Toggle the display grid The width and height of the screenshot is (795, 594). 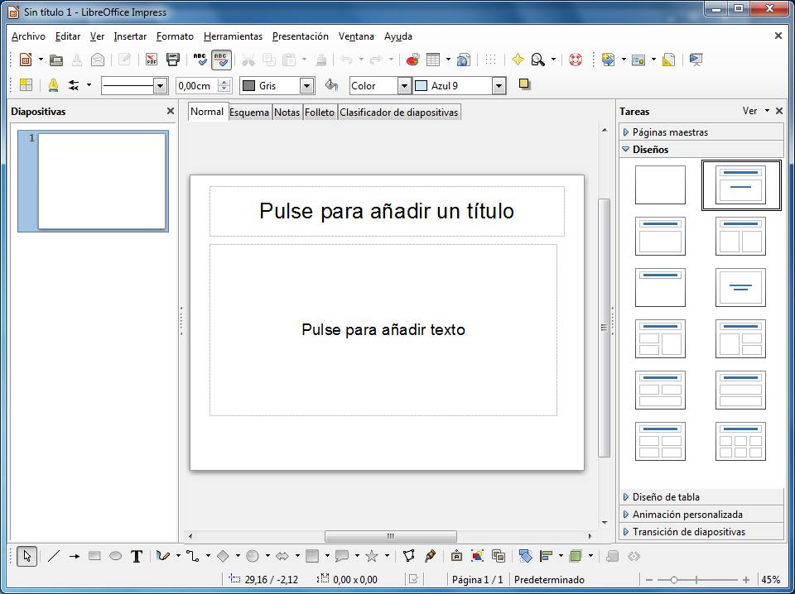[490, 60]
